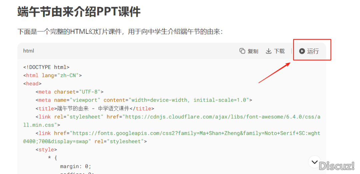360x174 pixels.
Task: Click the font-awesome cdnjs stylesheet URL
Action: 220,117
